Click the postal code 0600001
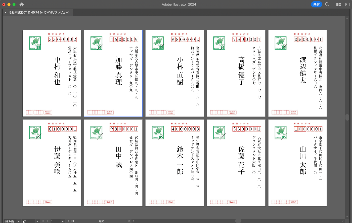 click(308, 39)
